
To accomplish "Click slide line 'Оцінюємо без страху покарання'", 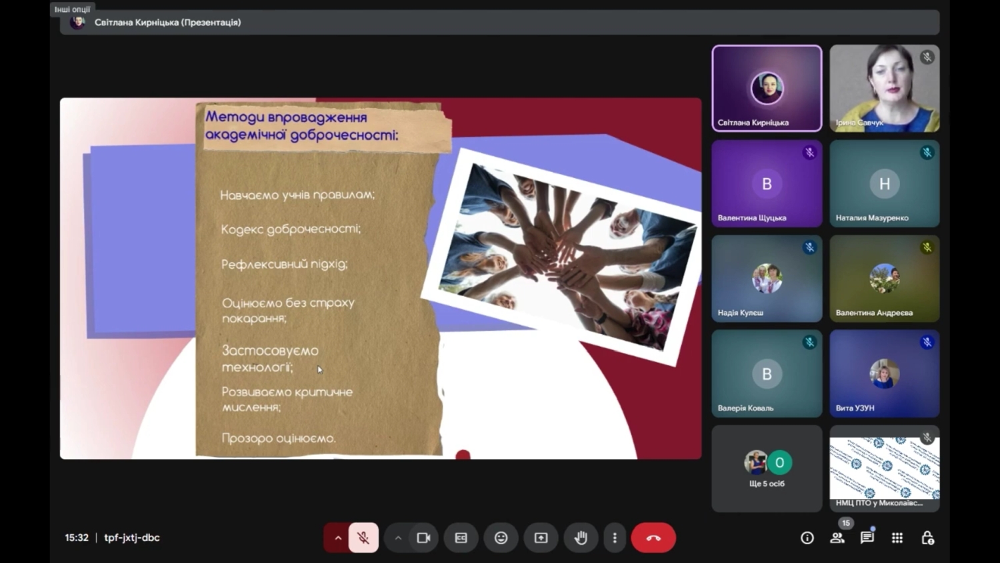I will coord(288,310).
